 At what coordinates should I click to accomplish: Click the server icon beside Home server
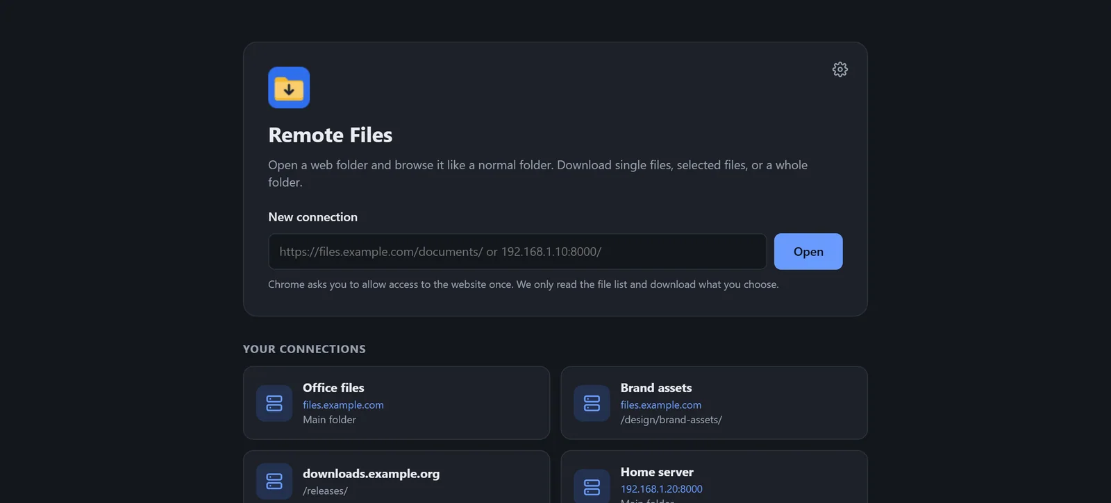(592, 486)
